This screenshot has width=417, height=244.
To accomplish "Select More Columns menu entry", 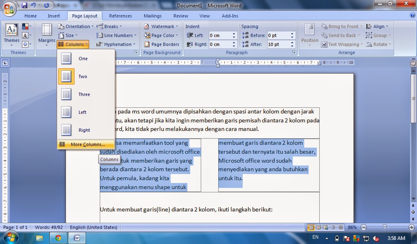I will (86, 144).
